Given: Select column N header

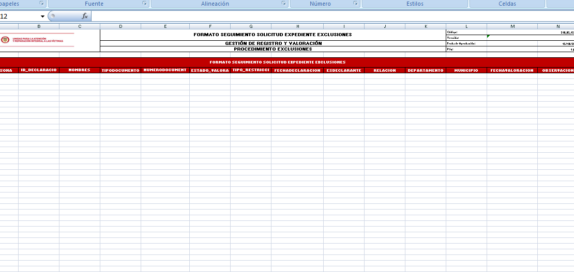Looking at the screenshot, I should [x=556, y=26].
